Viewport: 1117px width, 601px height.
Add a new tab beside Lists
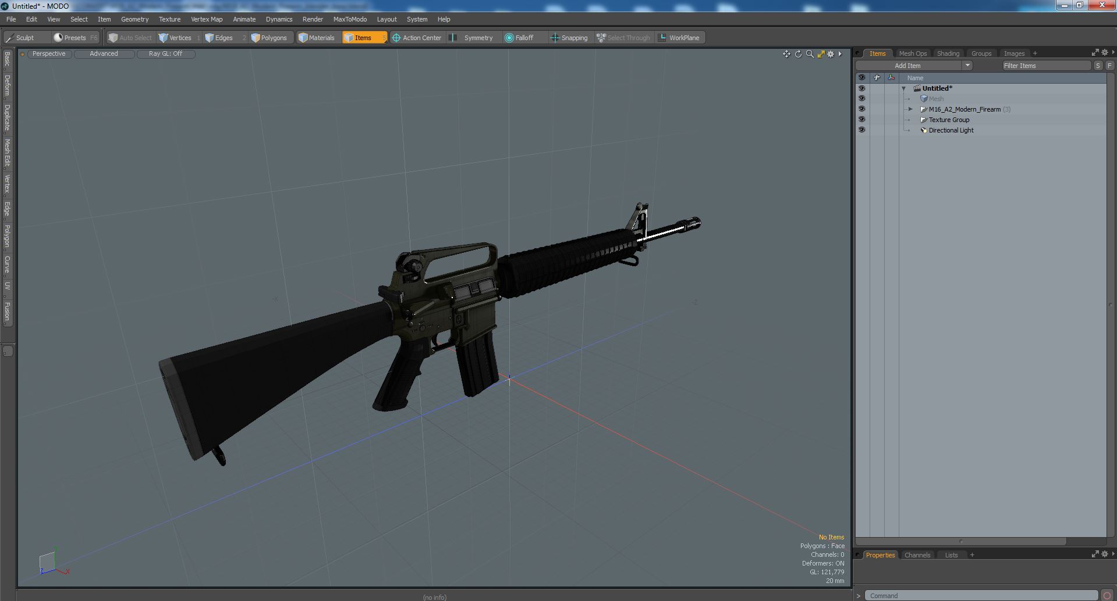(972, 555)
